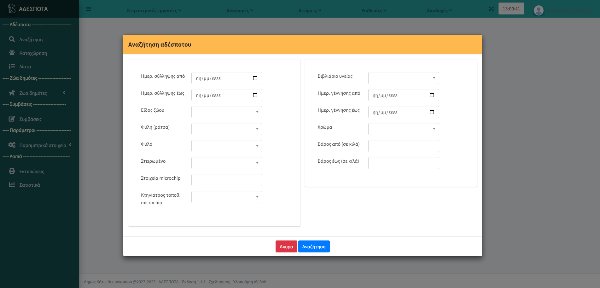Select Αναζήτηση in the sidebar
The image size is (600, 288).
(x=31, y=40)
